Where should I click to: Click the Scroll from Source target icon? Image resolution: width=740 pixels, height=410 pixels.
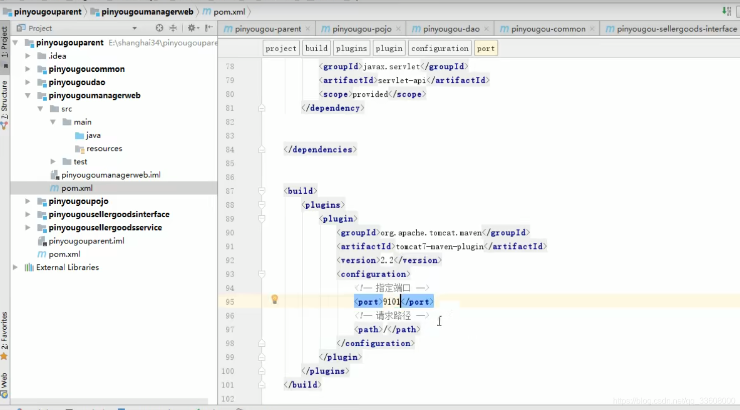(159, 28)
